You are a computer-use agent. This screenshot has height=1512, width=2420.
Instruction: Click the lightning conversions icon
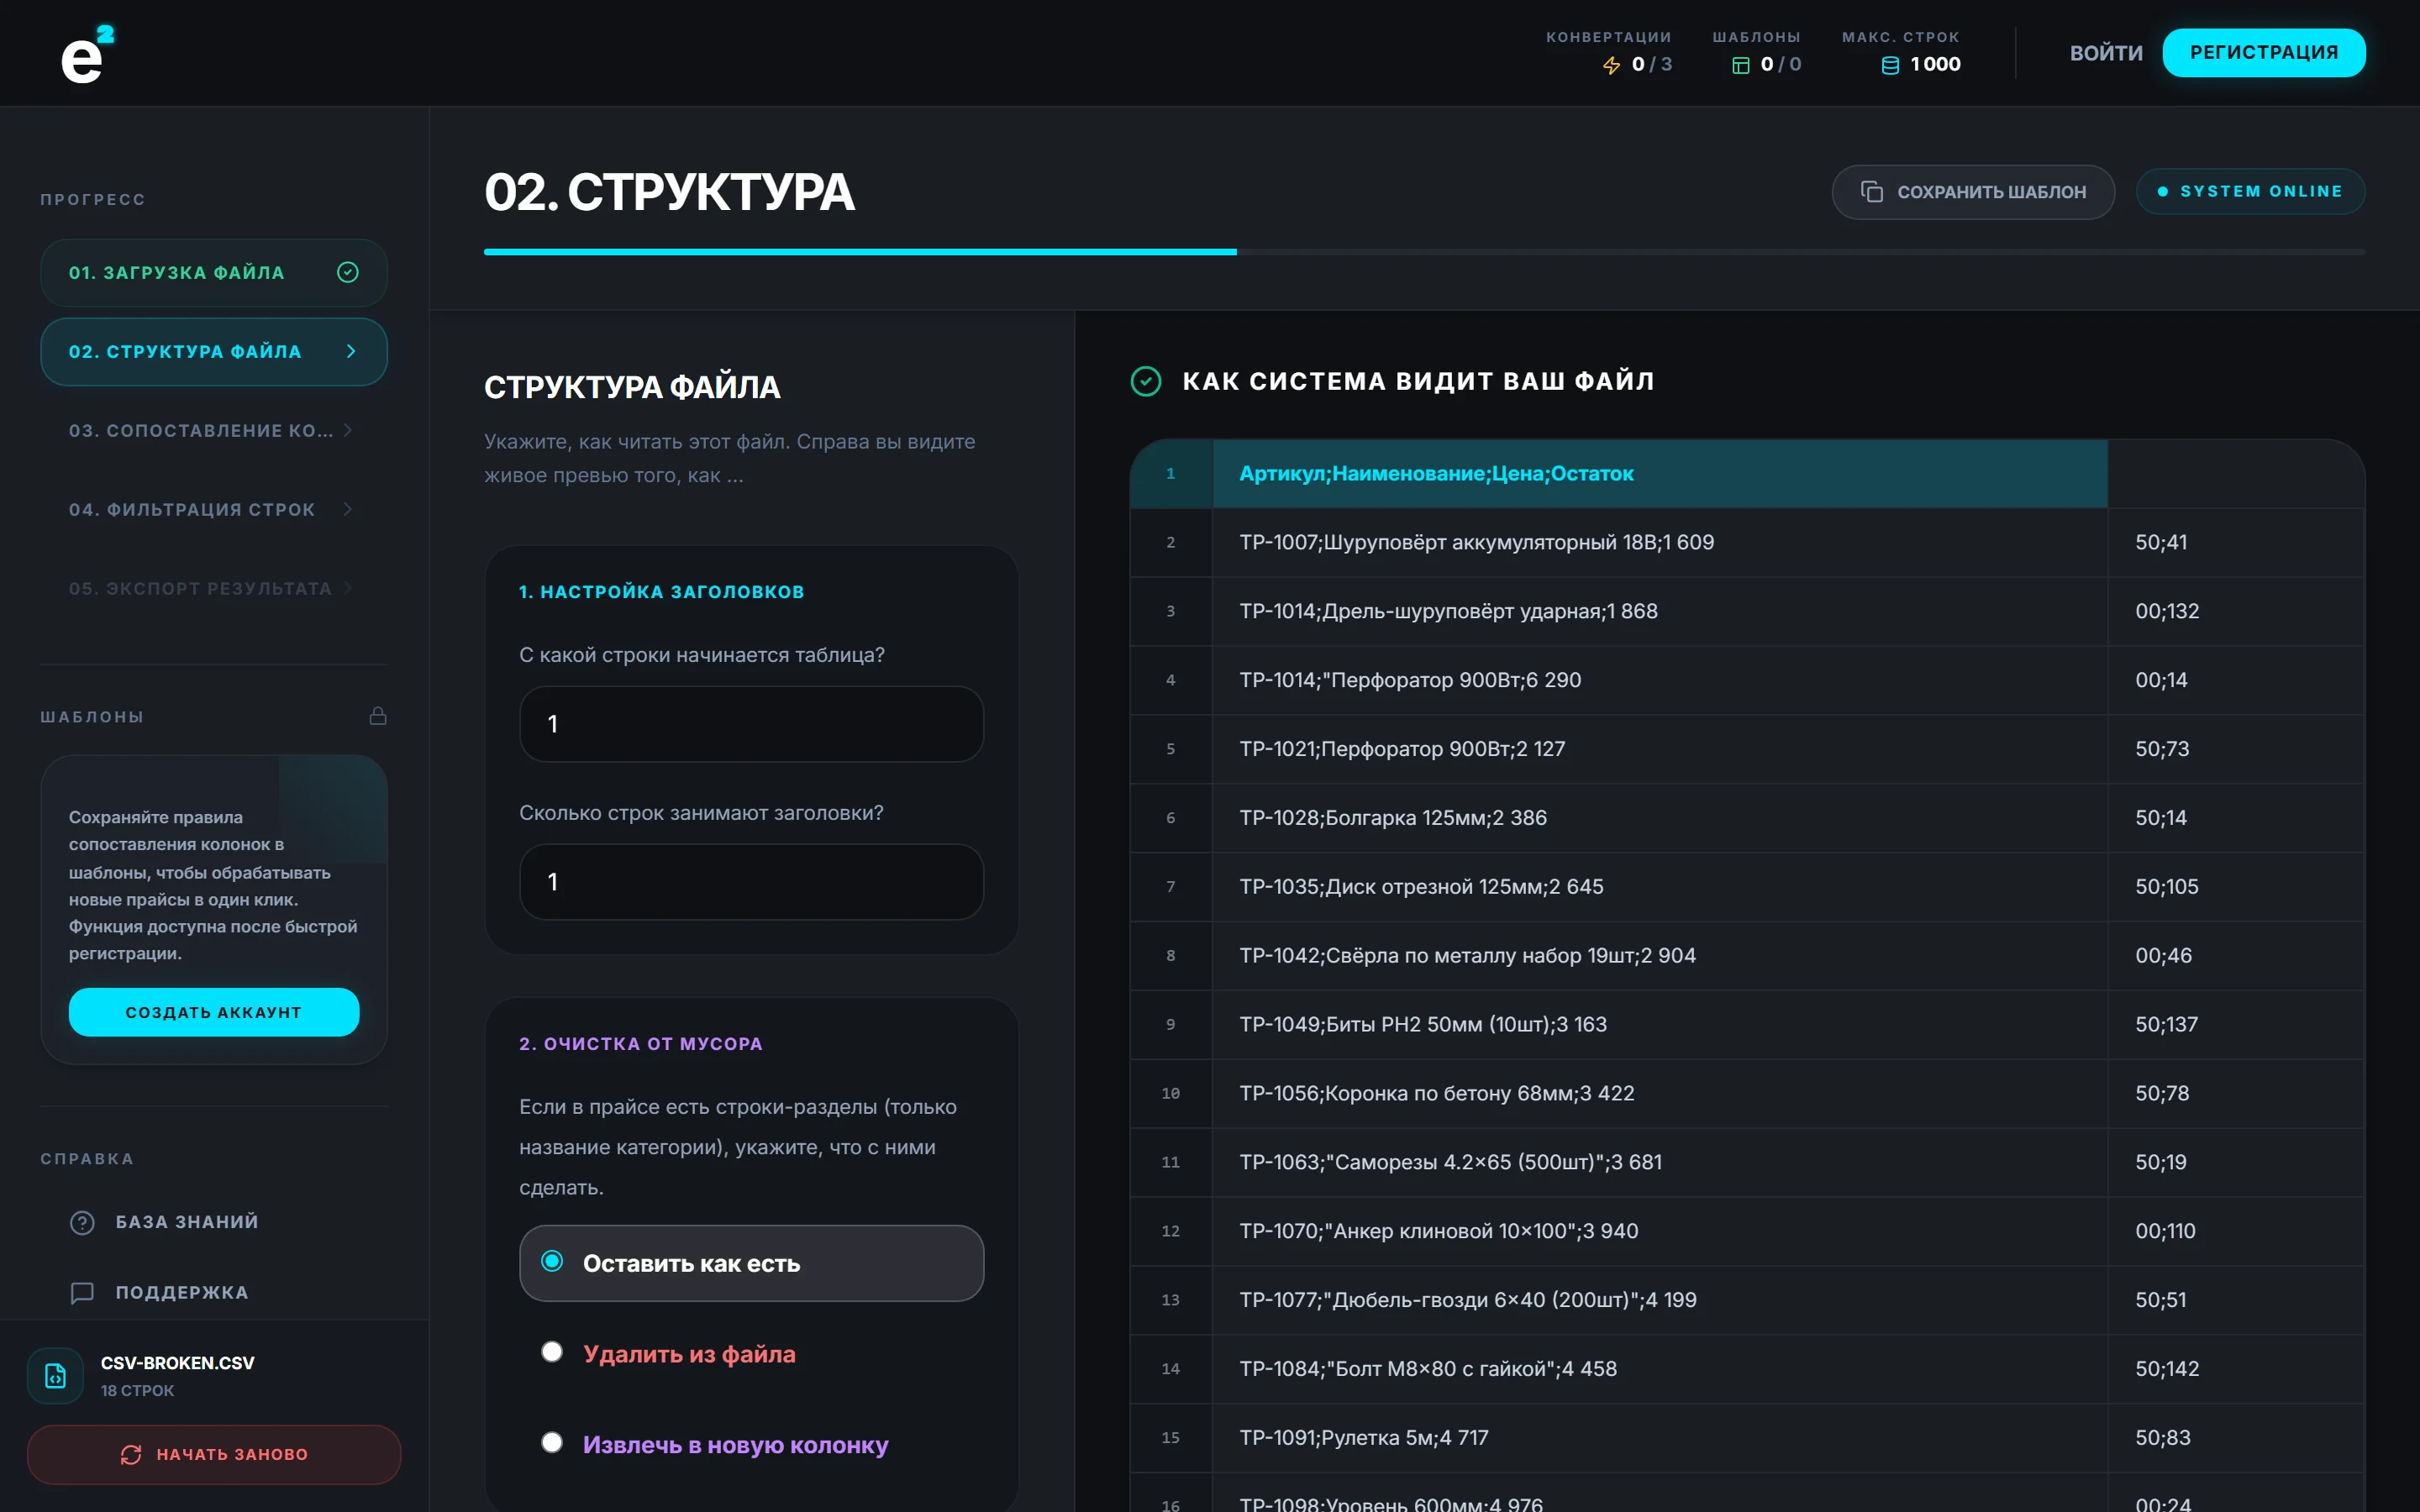click(1611, 65)
